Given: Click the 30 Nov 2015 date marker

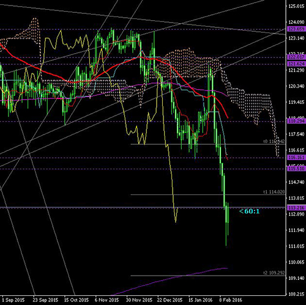Looking at the screenshot, I should (139, 300).
